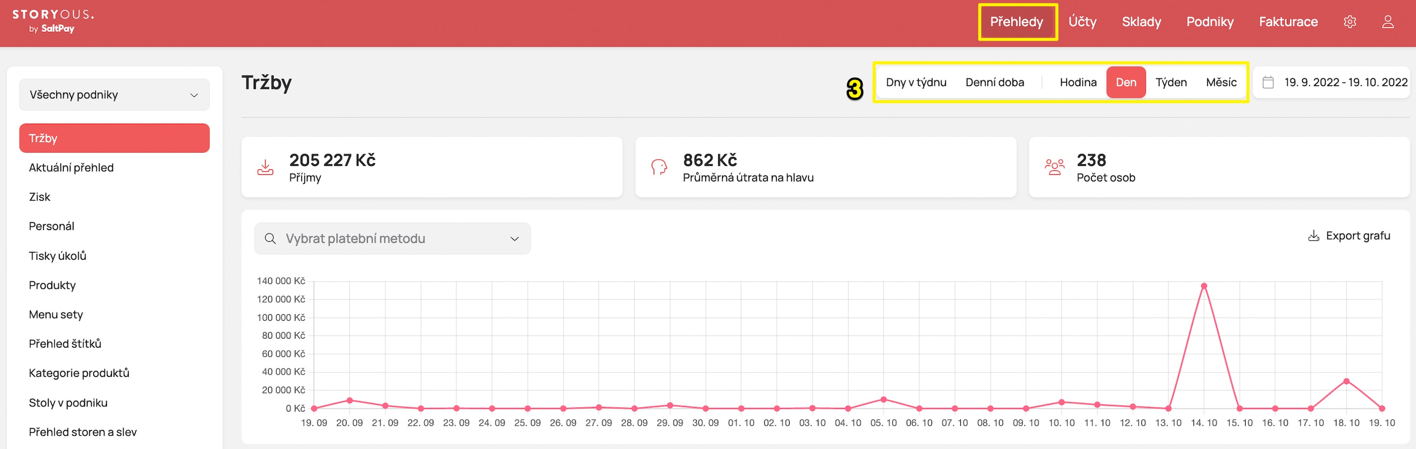Select the Týden granularity
The height and width of the screenshot is (449, 1416).
click(x=1171, y=83)
